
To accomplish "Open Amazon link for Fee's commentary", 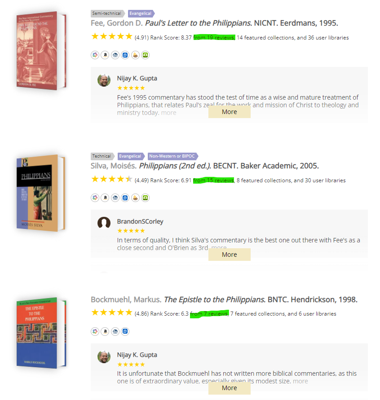I will (105, 55).
